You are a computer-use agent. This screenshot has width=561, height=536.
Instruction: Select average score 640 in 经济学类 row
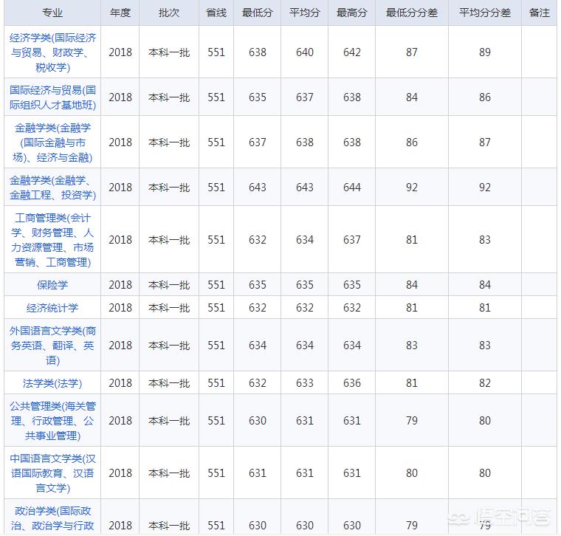click(x=304, y=52)
